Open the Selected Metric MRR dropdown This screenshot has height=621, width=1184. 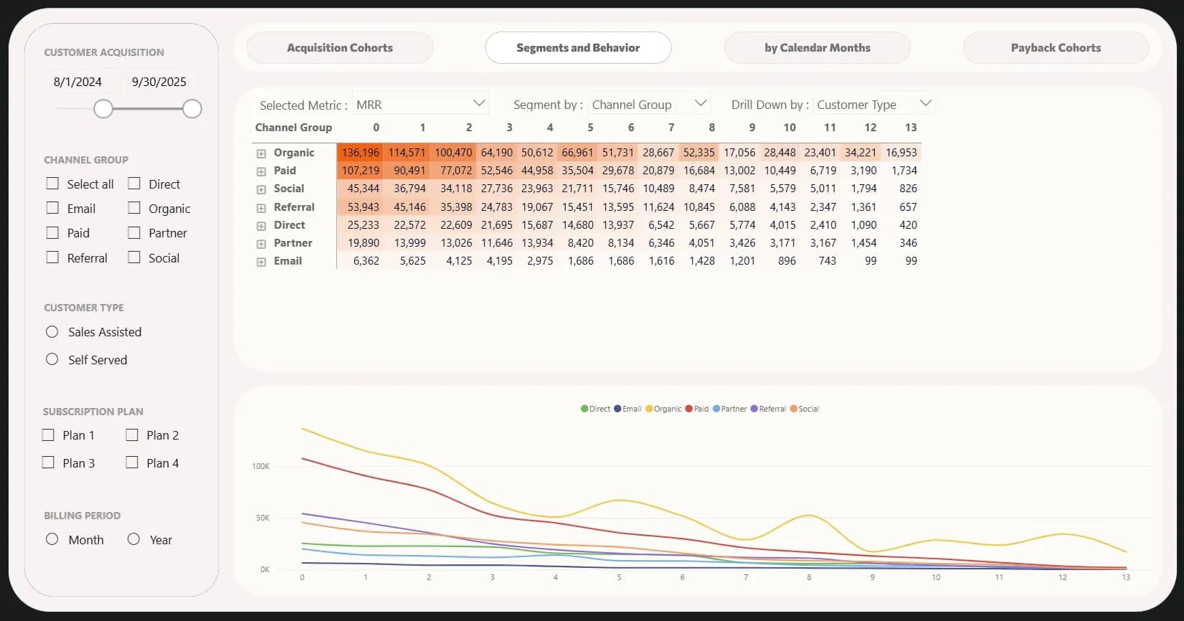coord(421,105)
